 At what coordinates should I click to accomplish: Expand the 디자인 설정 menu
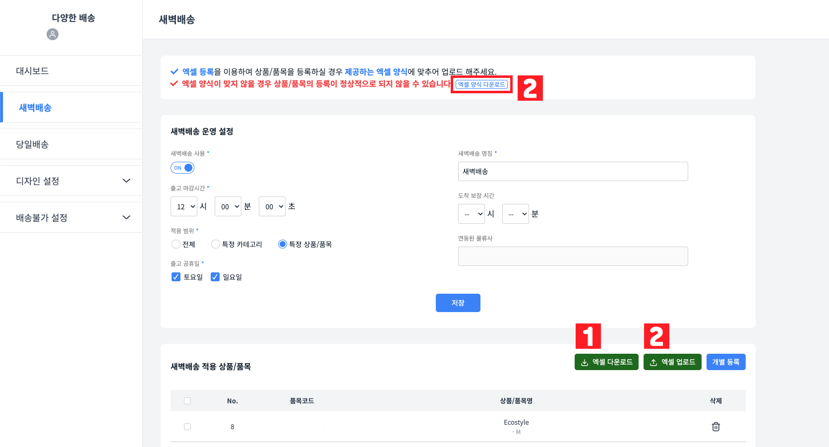[x=71, y=181]
